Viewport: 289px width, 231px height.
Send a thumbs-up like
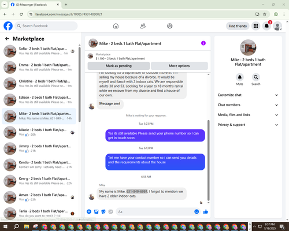(x=206, y=211)
